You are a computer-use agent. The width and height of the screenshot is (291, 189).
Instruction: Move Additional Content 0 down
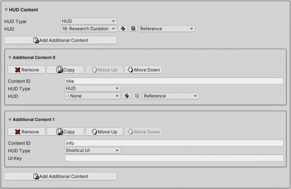click(143, 70)
